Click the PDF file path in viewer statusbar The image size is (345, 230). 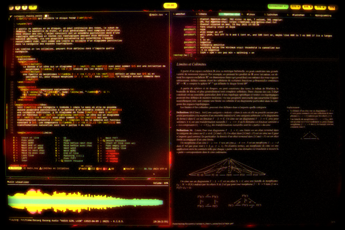[203, 224]
